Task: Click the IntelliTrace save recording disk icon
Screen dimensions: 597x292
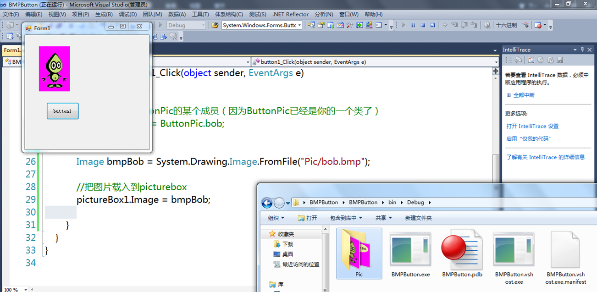Action: [x=560, y=60]
